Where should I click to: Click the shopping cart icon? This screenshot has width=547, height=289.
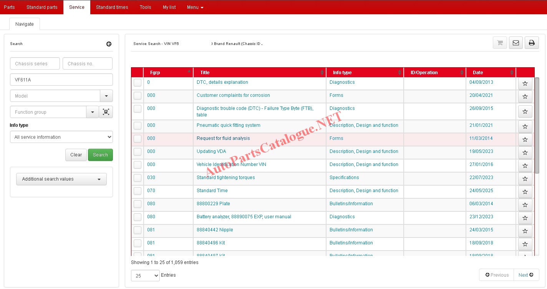pos(500,43)
